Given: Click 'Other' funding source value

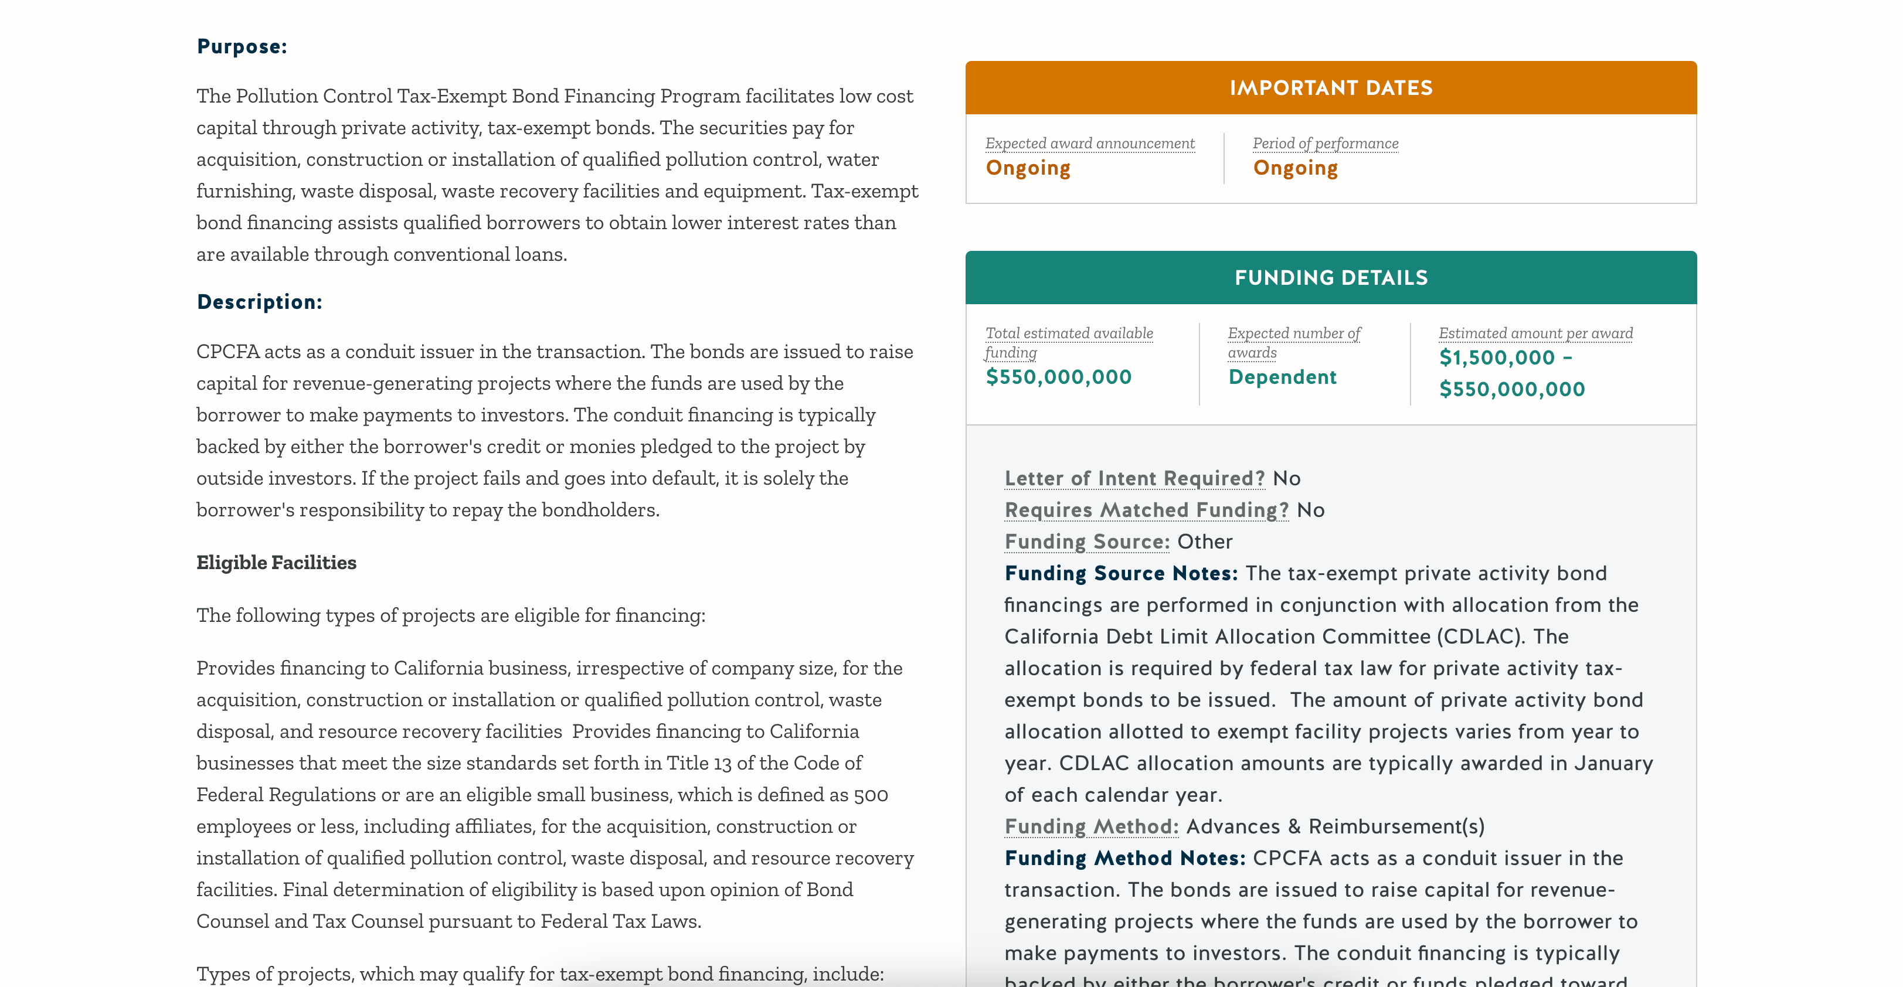Looking at the screenshot, I should [x=1204, y=542].
